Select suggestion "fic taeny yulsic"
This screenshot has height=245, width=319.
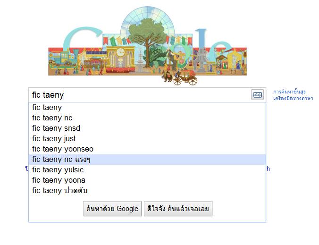(147, 170)
